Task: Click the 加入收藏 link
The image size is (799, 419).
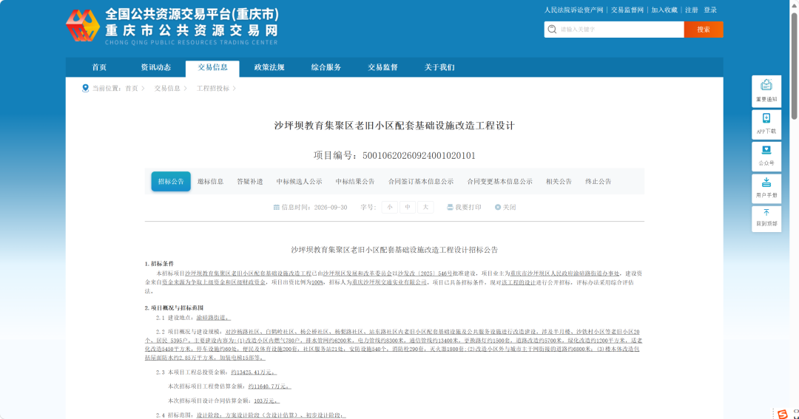Action: 664,10
